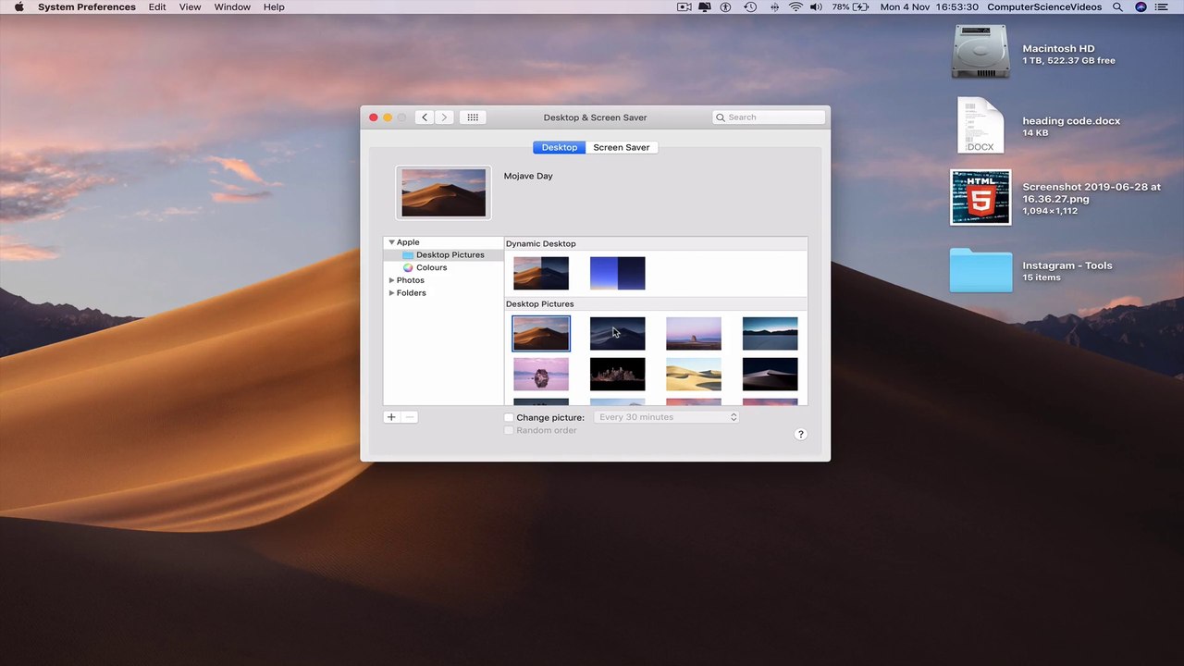Click the minus button to remove a folder
Image resolution: width=1184 pixels, height=666 pixels.
409,417
